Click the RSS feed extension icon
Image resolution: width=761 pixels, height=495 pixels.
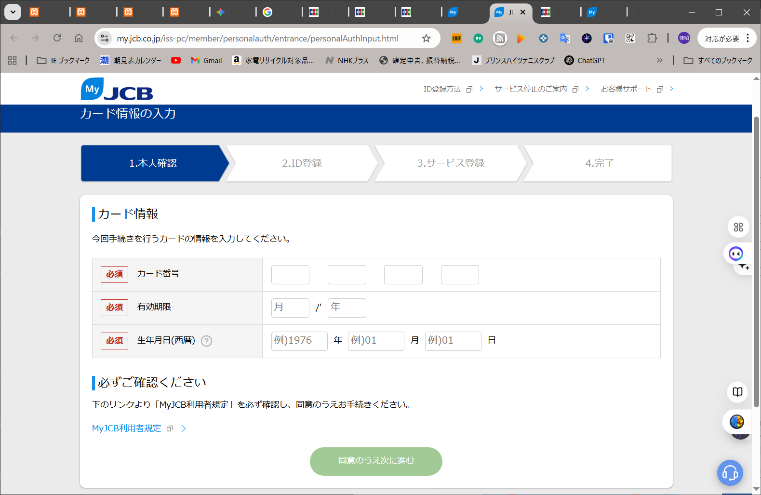500,39
